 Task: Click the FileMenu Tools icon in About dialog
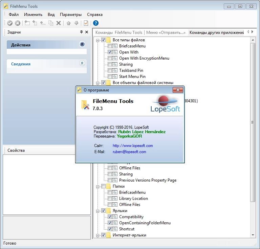tap(85, 105)
